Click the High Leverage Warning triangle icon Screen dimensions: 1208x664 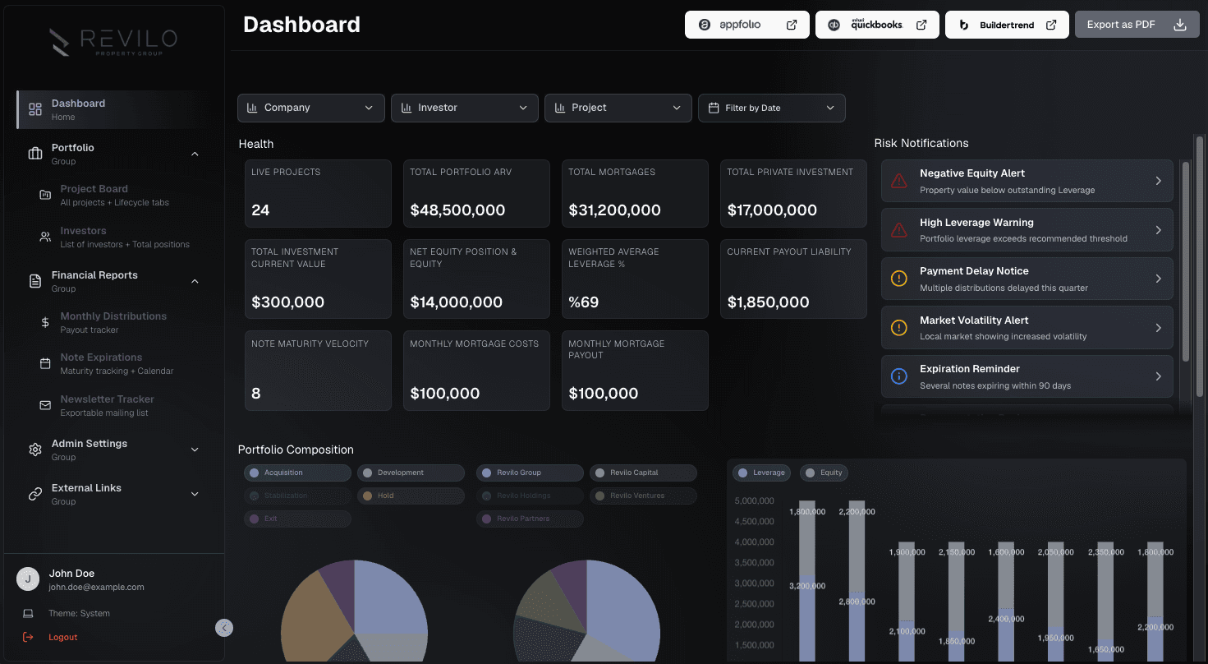click(899, 230)
